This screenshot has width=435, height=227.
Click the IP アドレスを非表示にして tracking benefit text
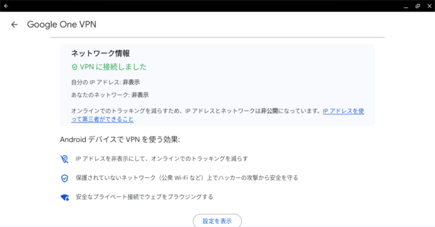pos(162,159)
